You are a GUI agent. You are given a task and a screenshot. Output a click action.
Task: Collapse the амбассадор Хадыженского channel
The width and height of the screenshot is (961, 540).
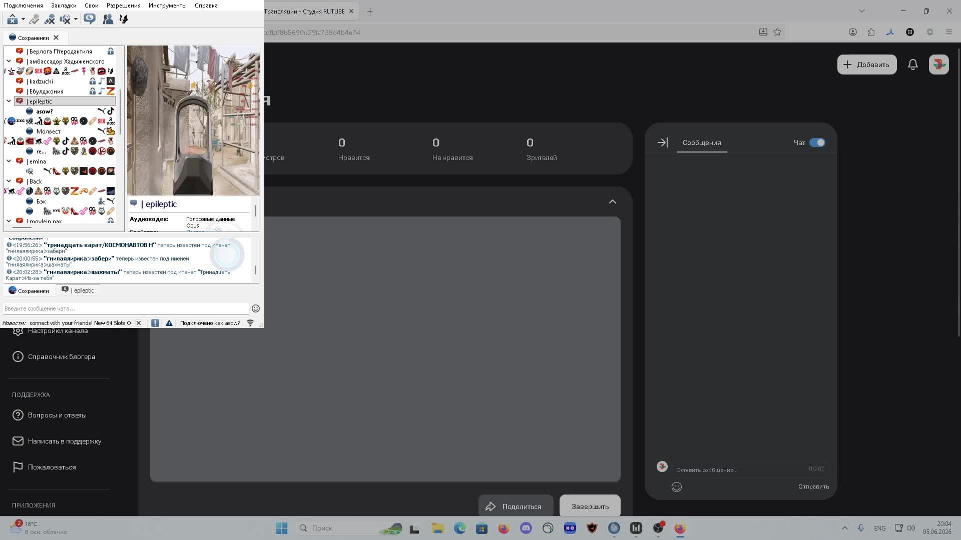click(9, 61)
